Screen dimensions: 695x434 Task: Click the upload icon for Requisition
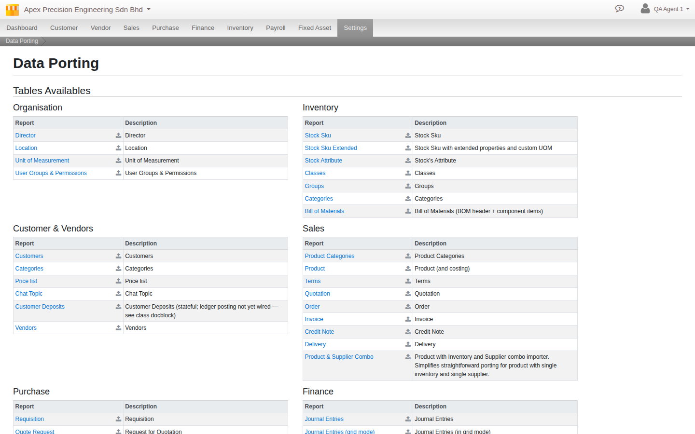[x=118, y=419]
